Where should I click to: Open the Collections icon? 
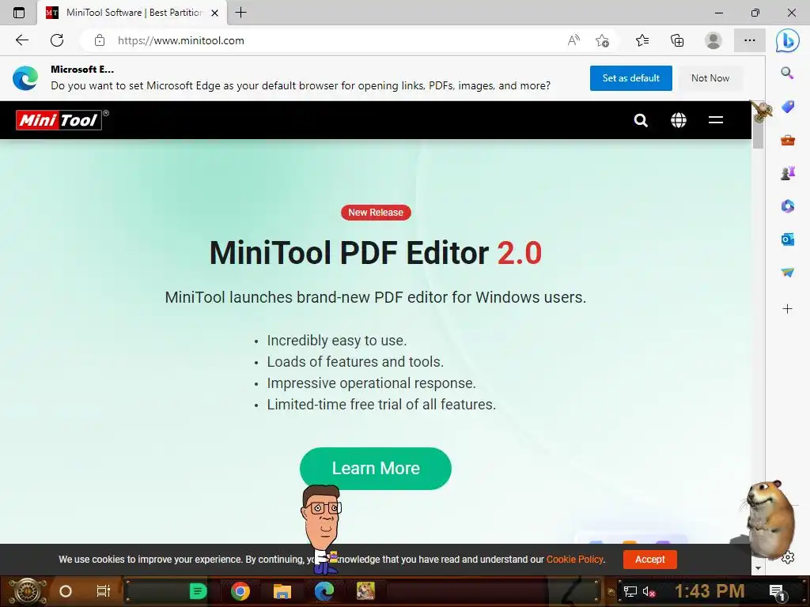click(x=677, y=40)
